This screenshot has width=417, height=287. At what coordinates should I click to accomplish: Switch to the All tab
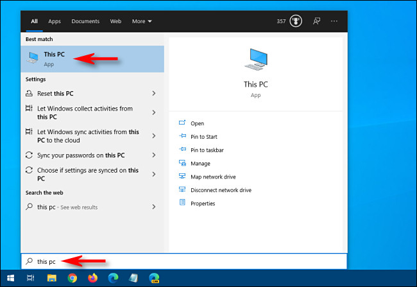coord(34,21)
